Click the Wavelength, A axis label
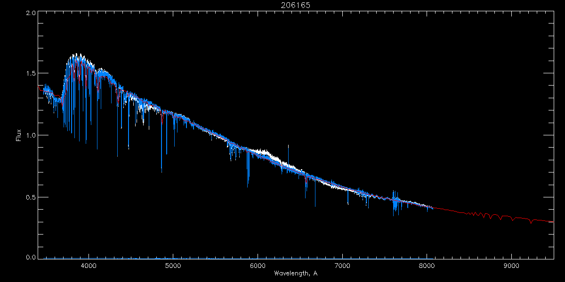Viewport: 565px width, 282px height. click(x=295, y=273)
